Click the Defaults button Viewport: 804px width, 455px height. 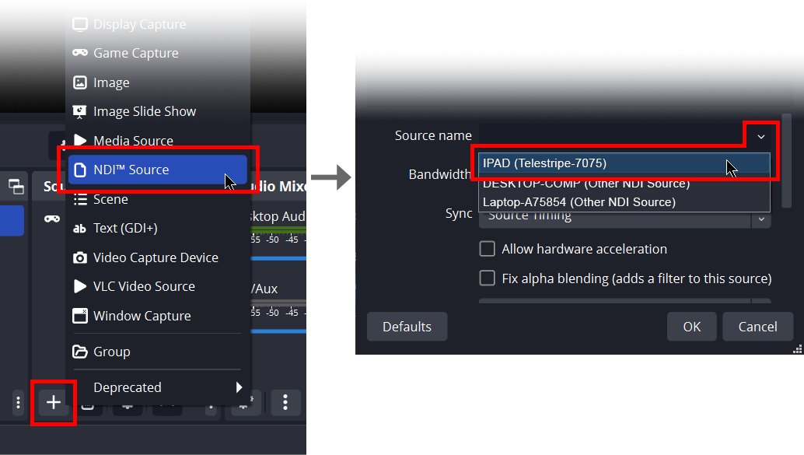point(407,327)
